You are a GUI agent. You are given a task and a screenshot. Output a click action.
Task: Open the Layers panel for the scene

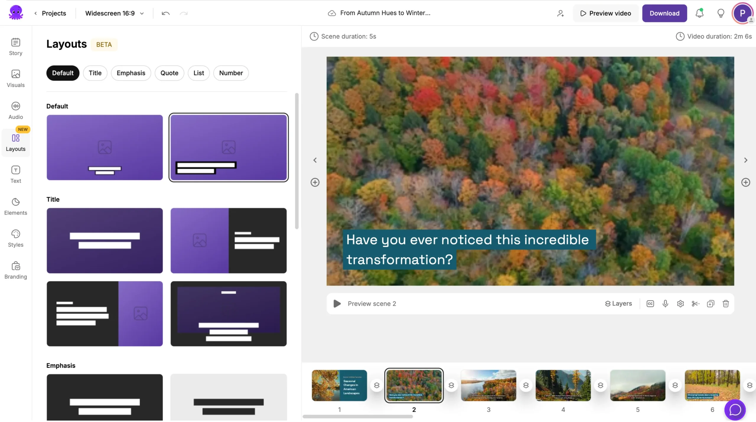tap(618, 304)
